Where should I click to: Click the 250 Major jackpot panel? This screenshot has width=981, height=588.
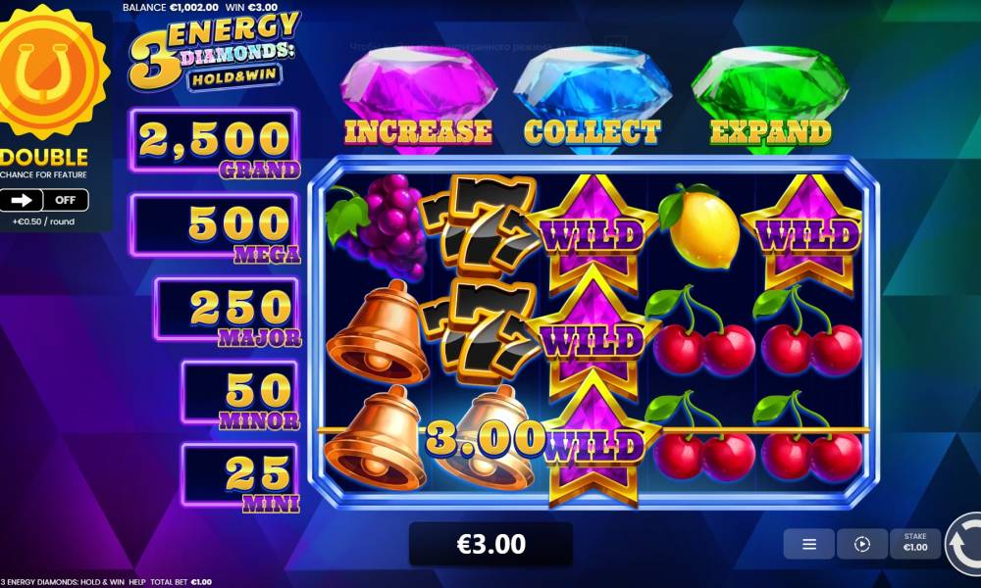227,310
